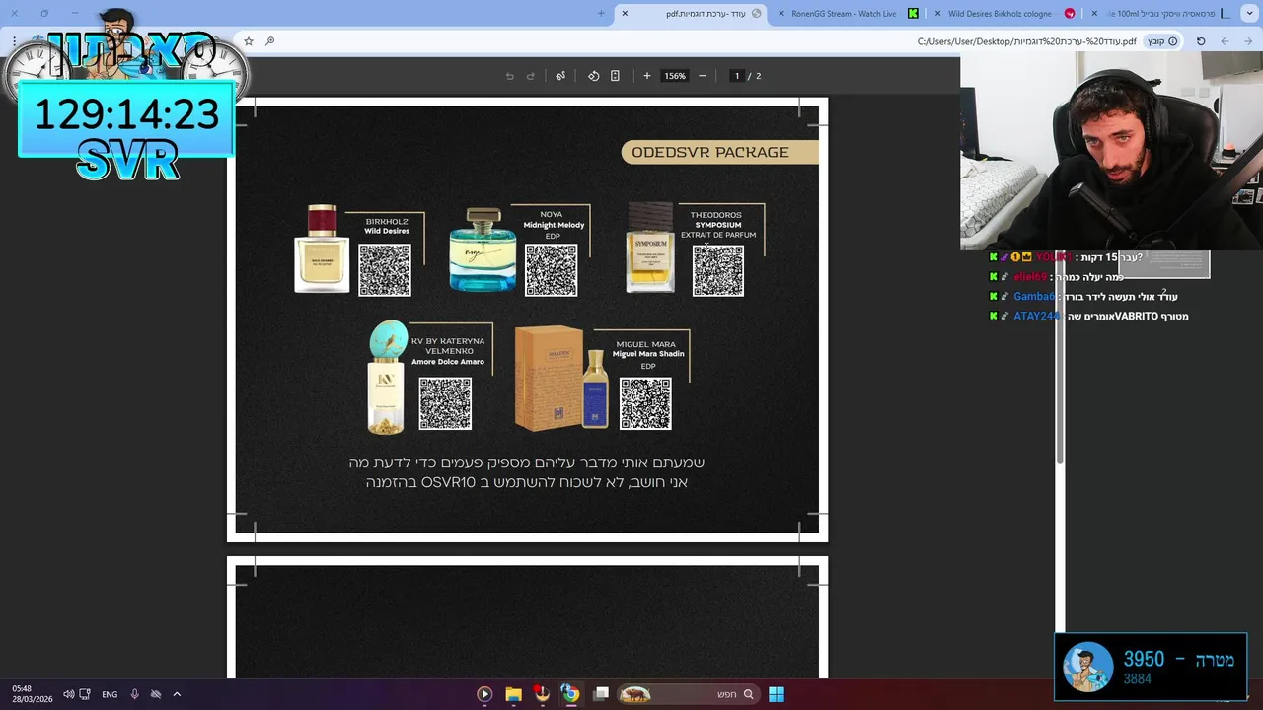Close the Wild Desires Birkholz tab
1263x710 pixels.
pyautogui.click(x=936, y=13)
